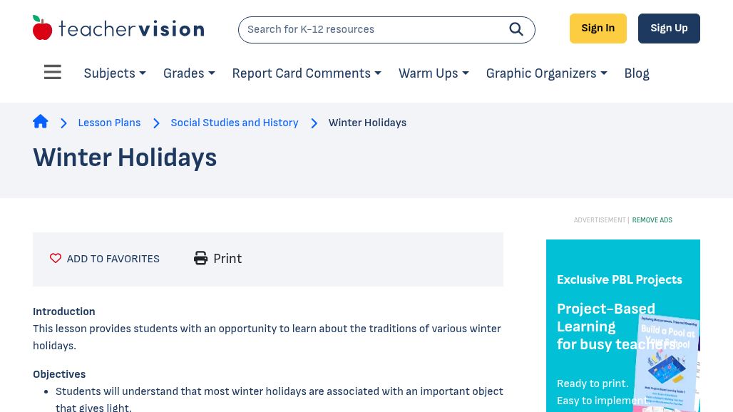This screenshot has width=733, height=412.
Task: Open the Lesson Plans breadcrumb link
Action: click(109, 123)
